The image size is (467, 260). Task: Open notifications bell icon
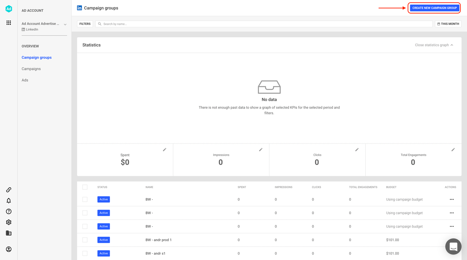point(9,201)
